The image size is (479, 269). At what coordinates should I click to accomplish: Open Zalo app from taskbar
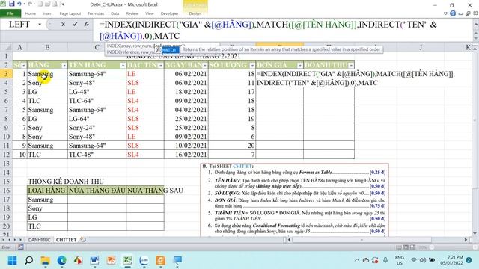pos(144,260)
